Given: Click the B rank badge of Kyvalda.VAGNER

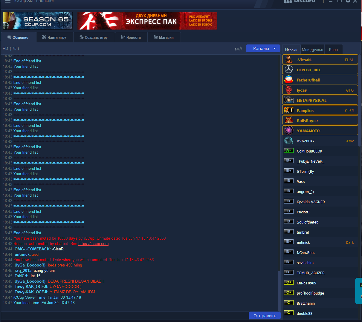Looking at the screenshot, I should click(x=289, y=201).
